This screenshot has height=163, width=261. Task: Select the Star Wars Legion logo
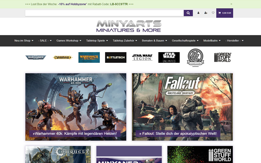point(142,57)
